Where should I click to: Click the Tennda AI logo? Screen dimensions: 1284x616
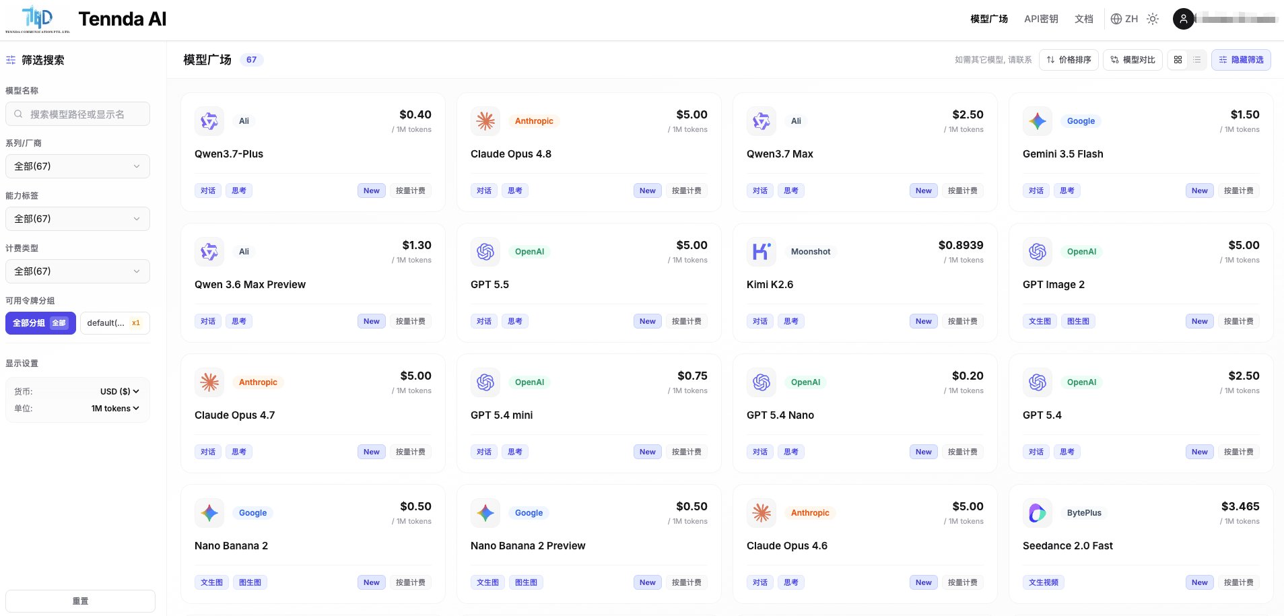tap(38, 20)
